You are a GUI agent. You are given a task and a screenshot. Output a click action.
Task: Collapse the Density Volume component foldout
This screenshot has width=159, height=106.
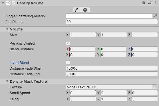point(3,3)
